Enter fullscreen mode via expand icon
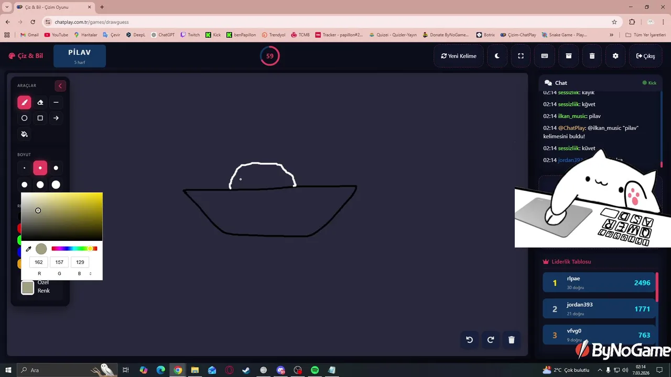 tap(521, 56)
